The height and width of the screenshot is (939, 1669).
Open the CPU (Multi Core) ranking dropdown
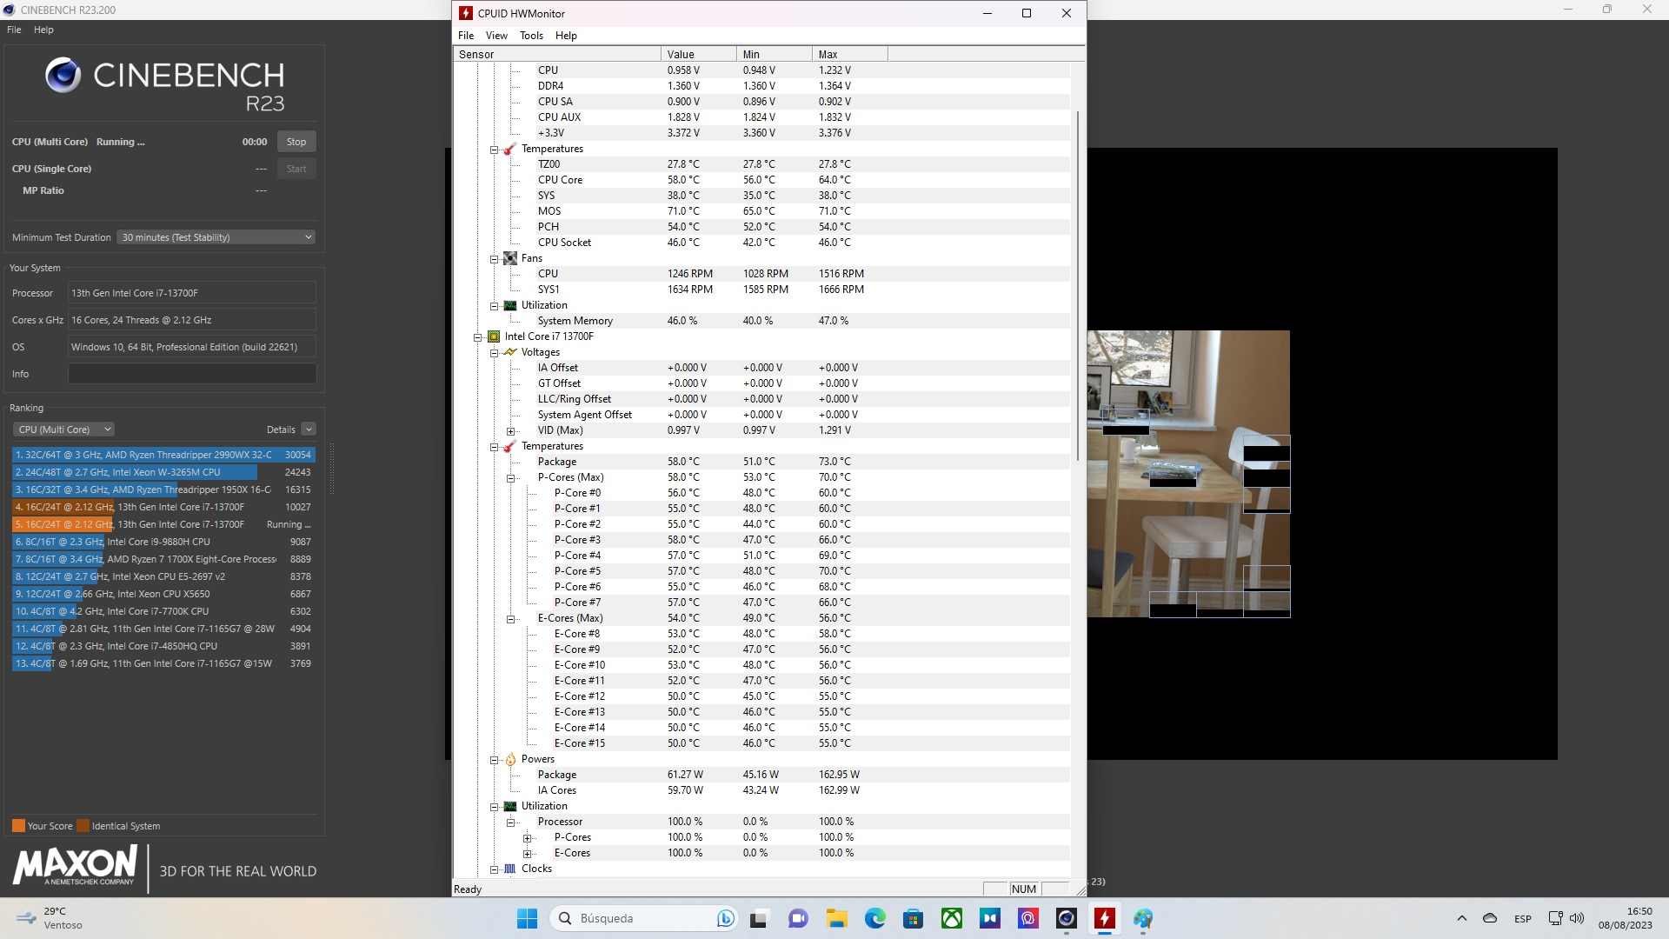65,430
